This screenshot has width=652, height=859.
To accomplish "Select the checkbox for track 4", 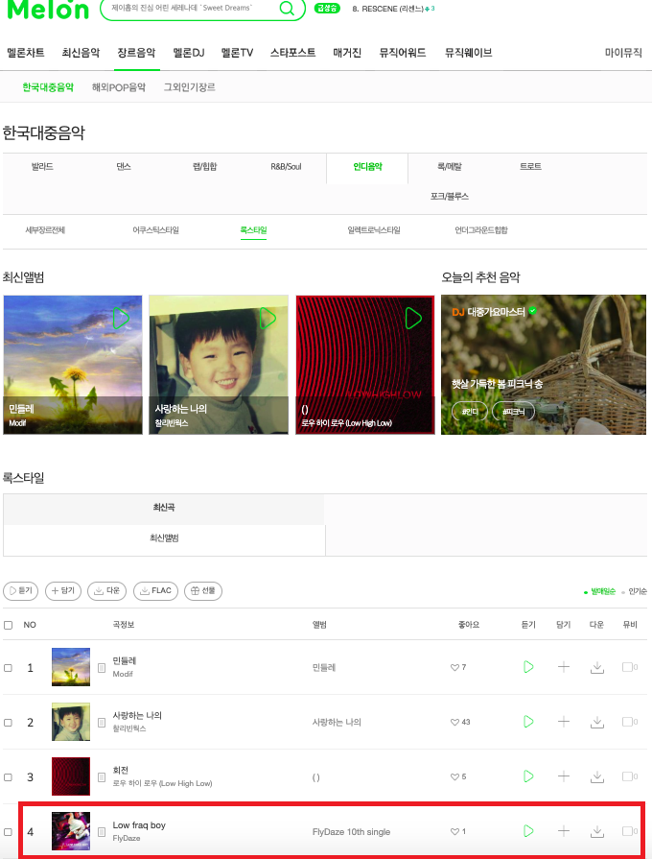I will tap(9, 832).
